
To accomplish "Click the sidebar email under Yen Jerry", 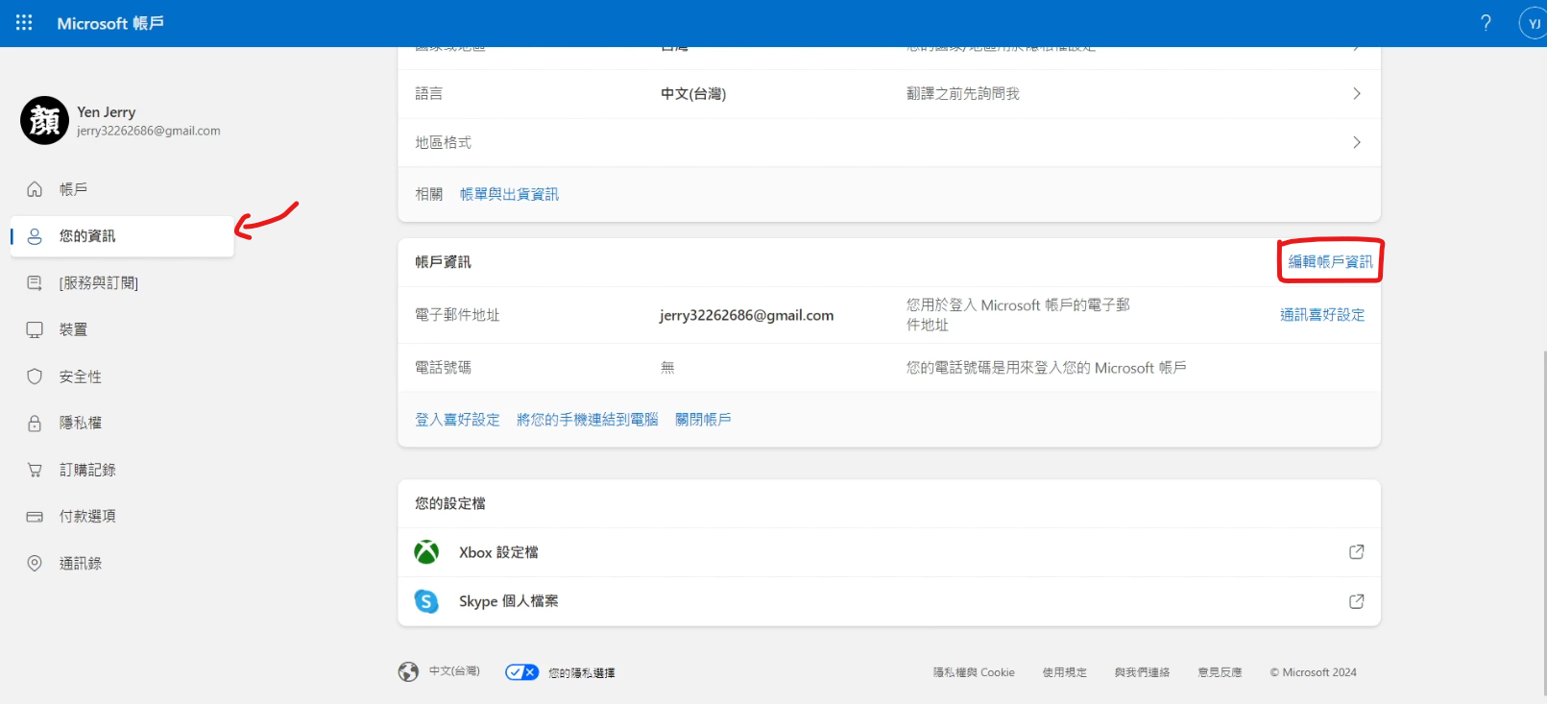I will point(149,131).
